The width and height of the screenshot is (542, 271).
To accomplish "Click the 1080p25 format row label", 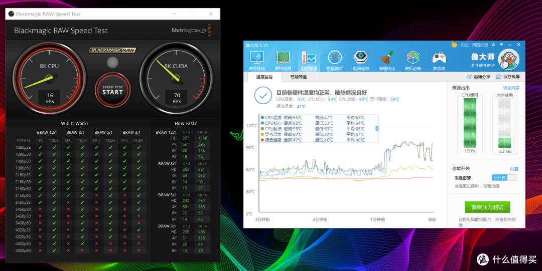I will pos(23,147).
